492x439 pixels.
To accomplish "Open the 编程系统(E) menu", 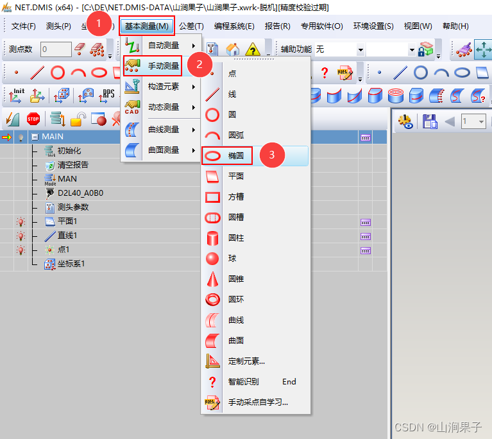I will pyautogui.click(x=234, y=26).
